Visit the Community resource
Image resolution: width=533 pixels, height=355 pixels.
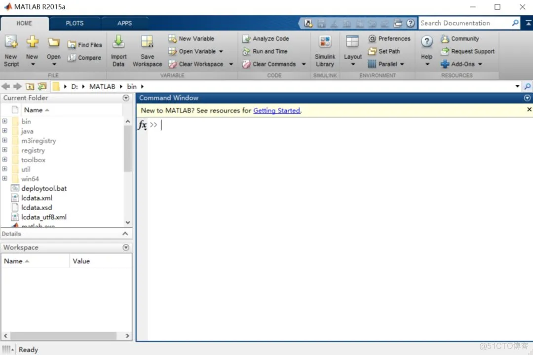[x=460, y=39]
